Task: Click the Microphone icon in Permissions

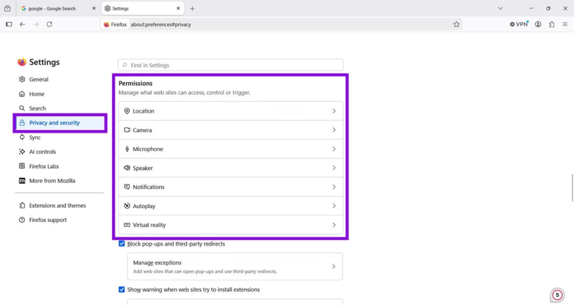Action: pos(127,149)
